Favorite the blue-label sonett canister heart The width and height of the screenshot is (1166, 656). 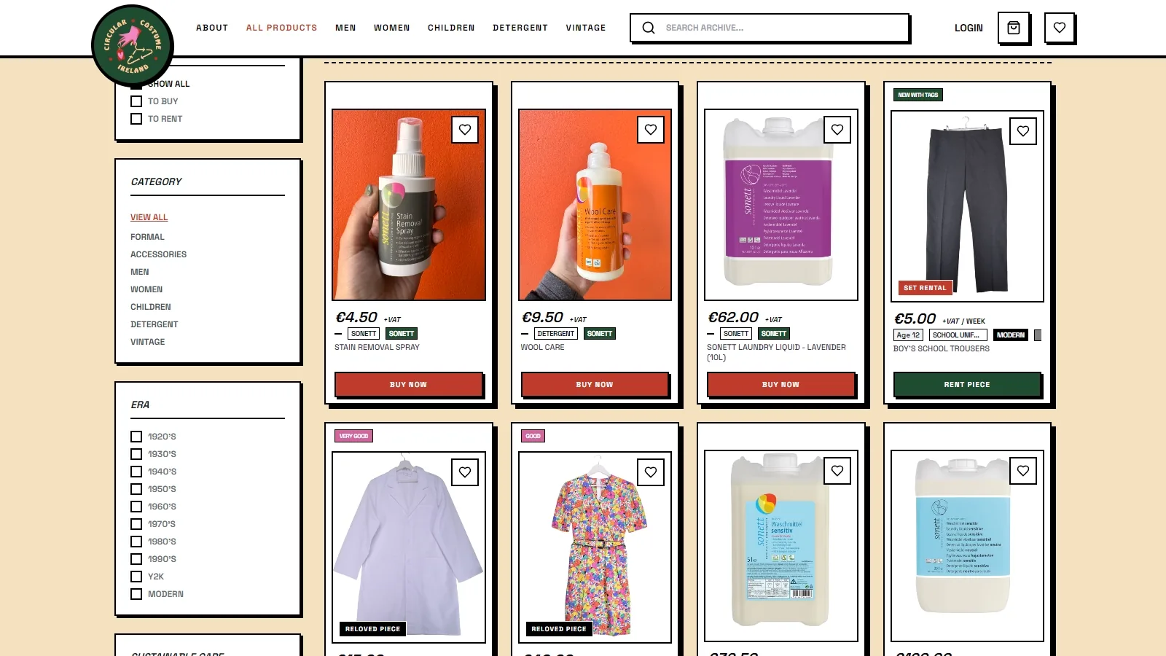pyautogui.click(x=1023, y=471)
